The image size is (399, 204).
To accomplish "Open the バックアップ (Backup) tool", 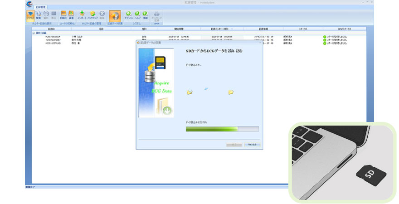I will [x=92, y=15].
